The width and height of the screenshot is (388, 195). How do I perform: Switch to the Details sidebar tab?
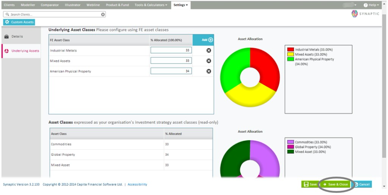[x=17, y=37]
